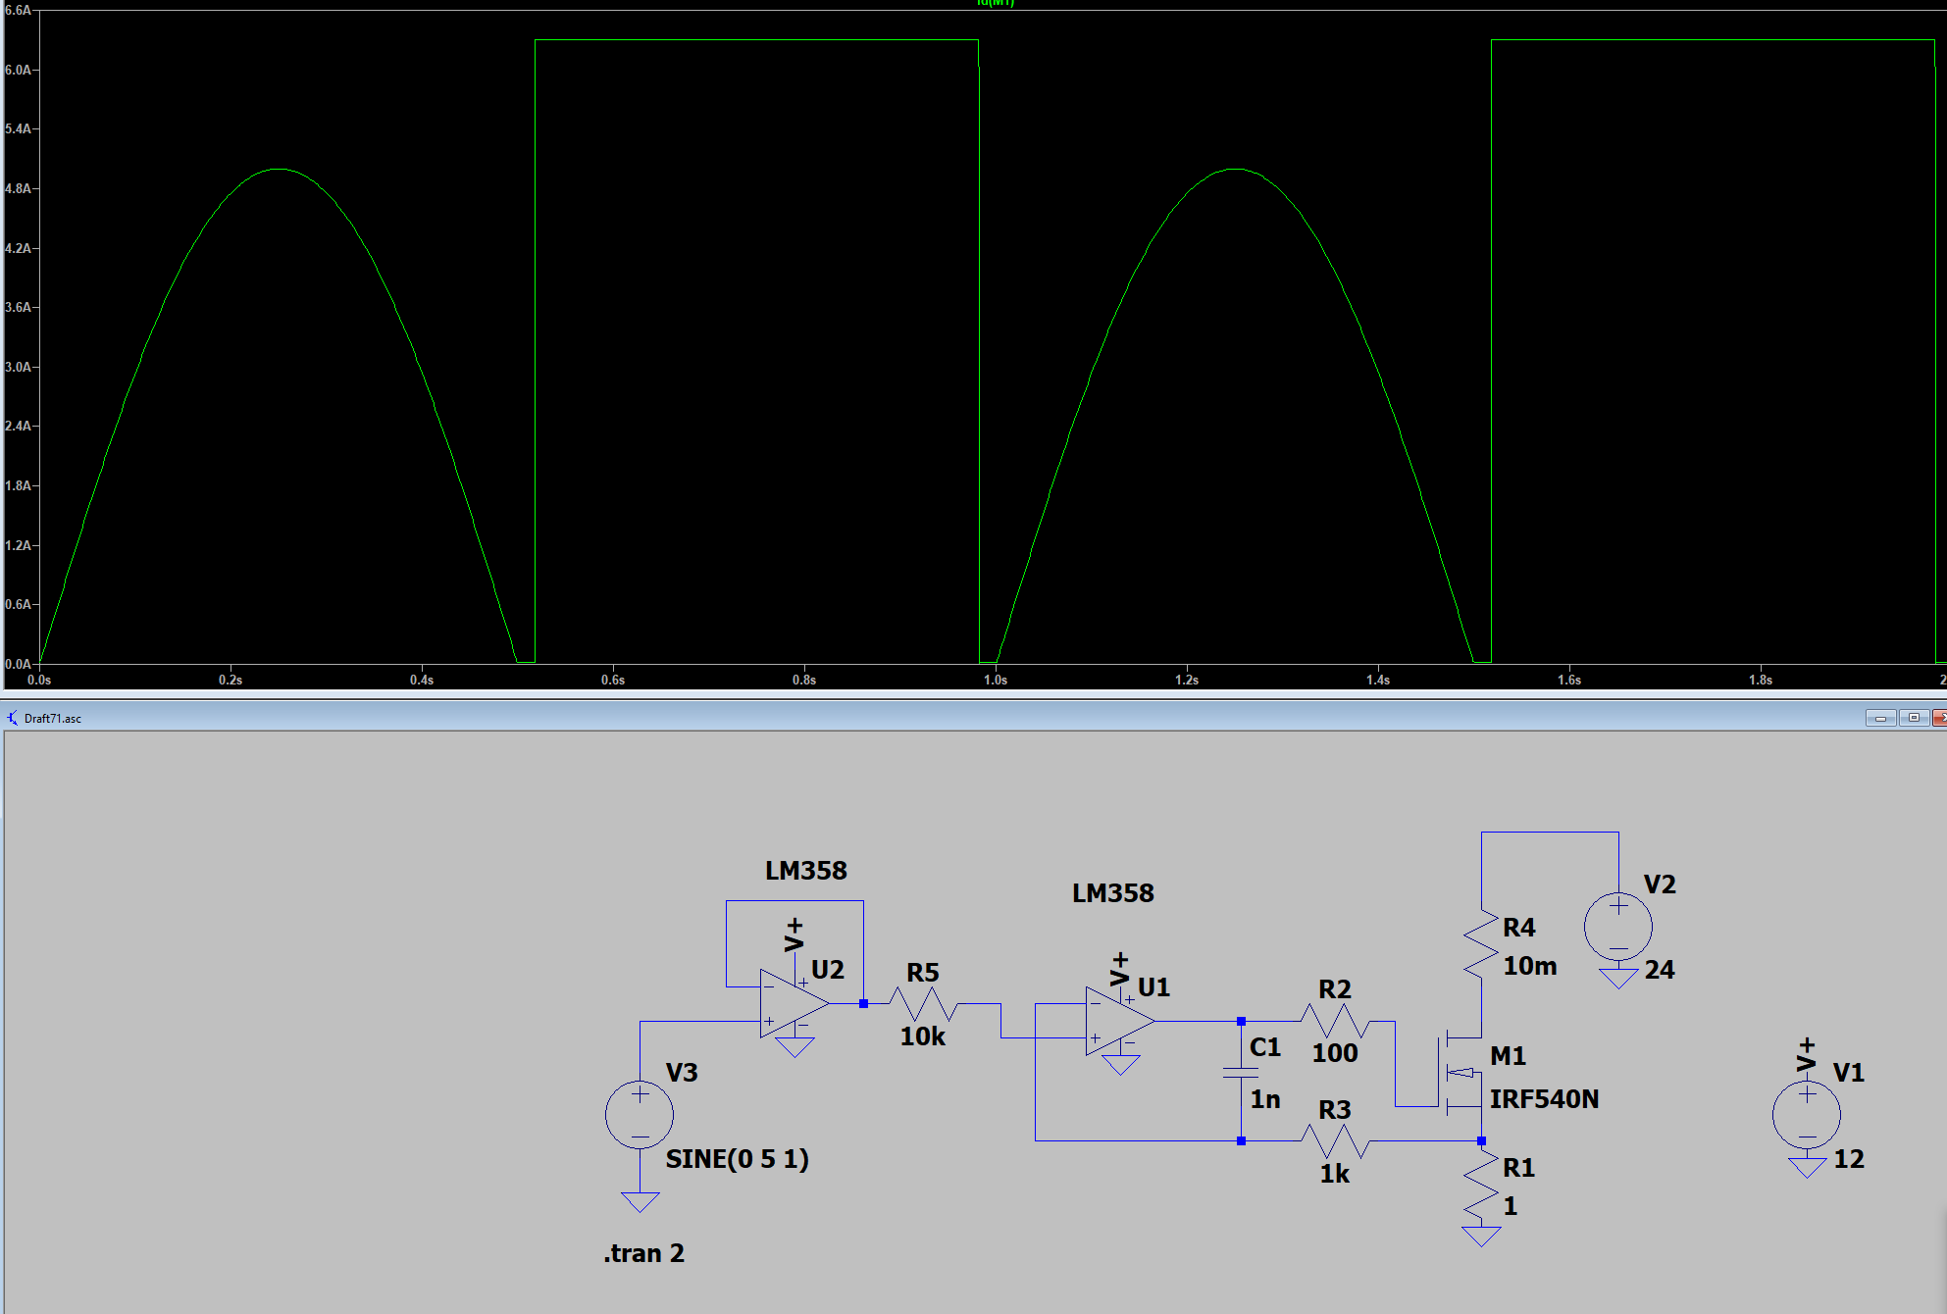
Task: Click the .tran 2 simulation directive
Action: (x=644, y=1253)
